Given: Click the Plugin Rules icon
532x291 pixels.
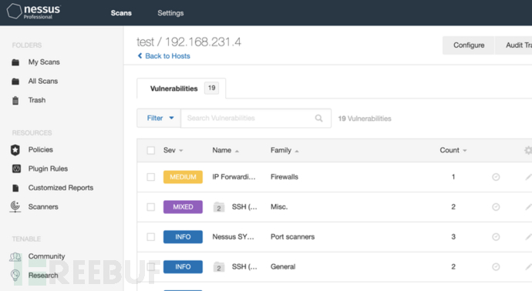Looking at the screenshot, I should tap(16, 169).
